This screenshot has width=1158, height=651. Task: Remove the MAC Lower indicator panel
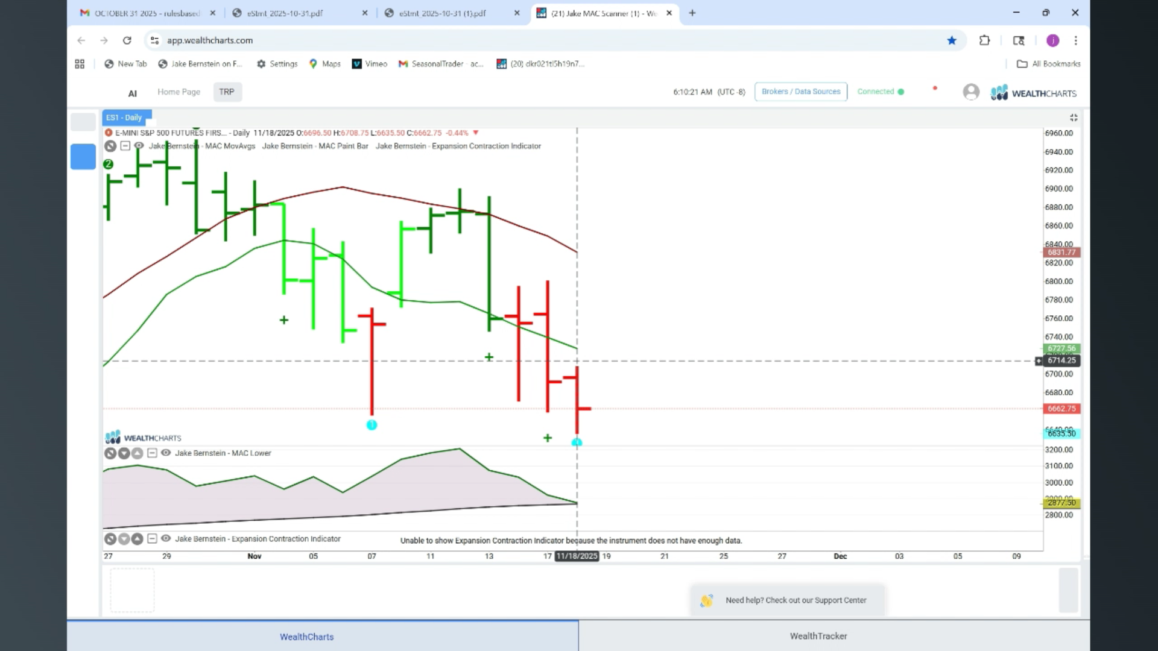(x=110, y=453)
